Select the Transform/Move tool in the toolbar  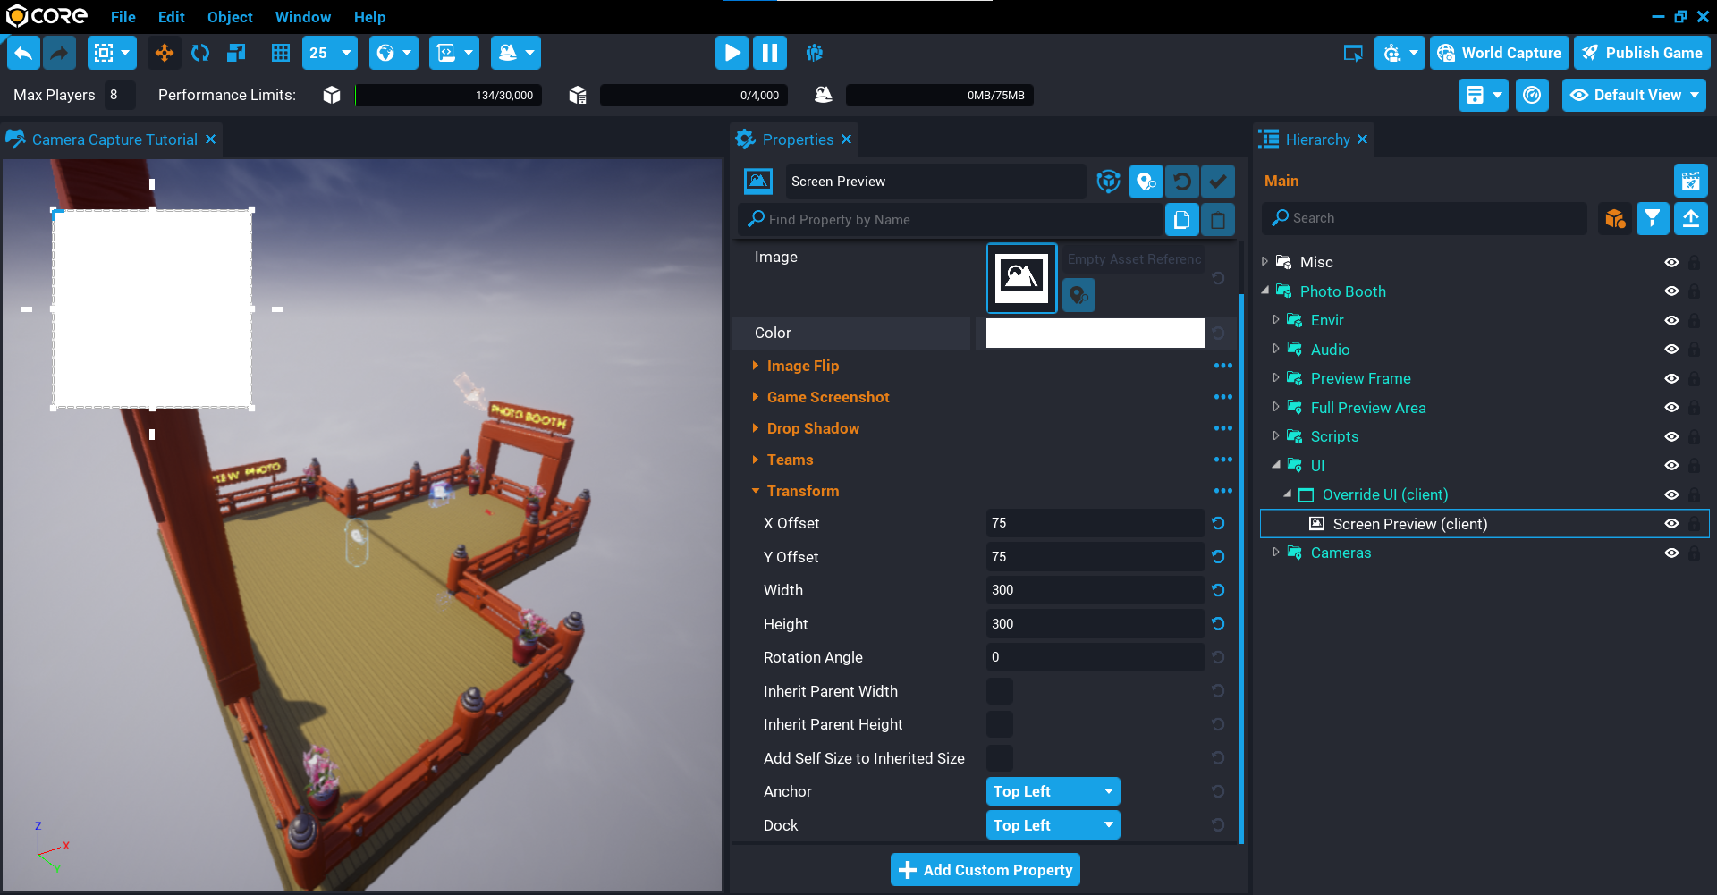[164, 53]
